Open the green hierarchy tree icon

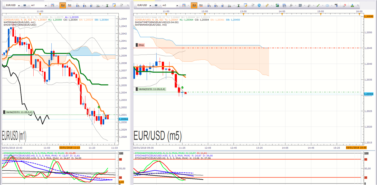coord(352,5)
